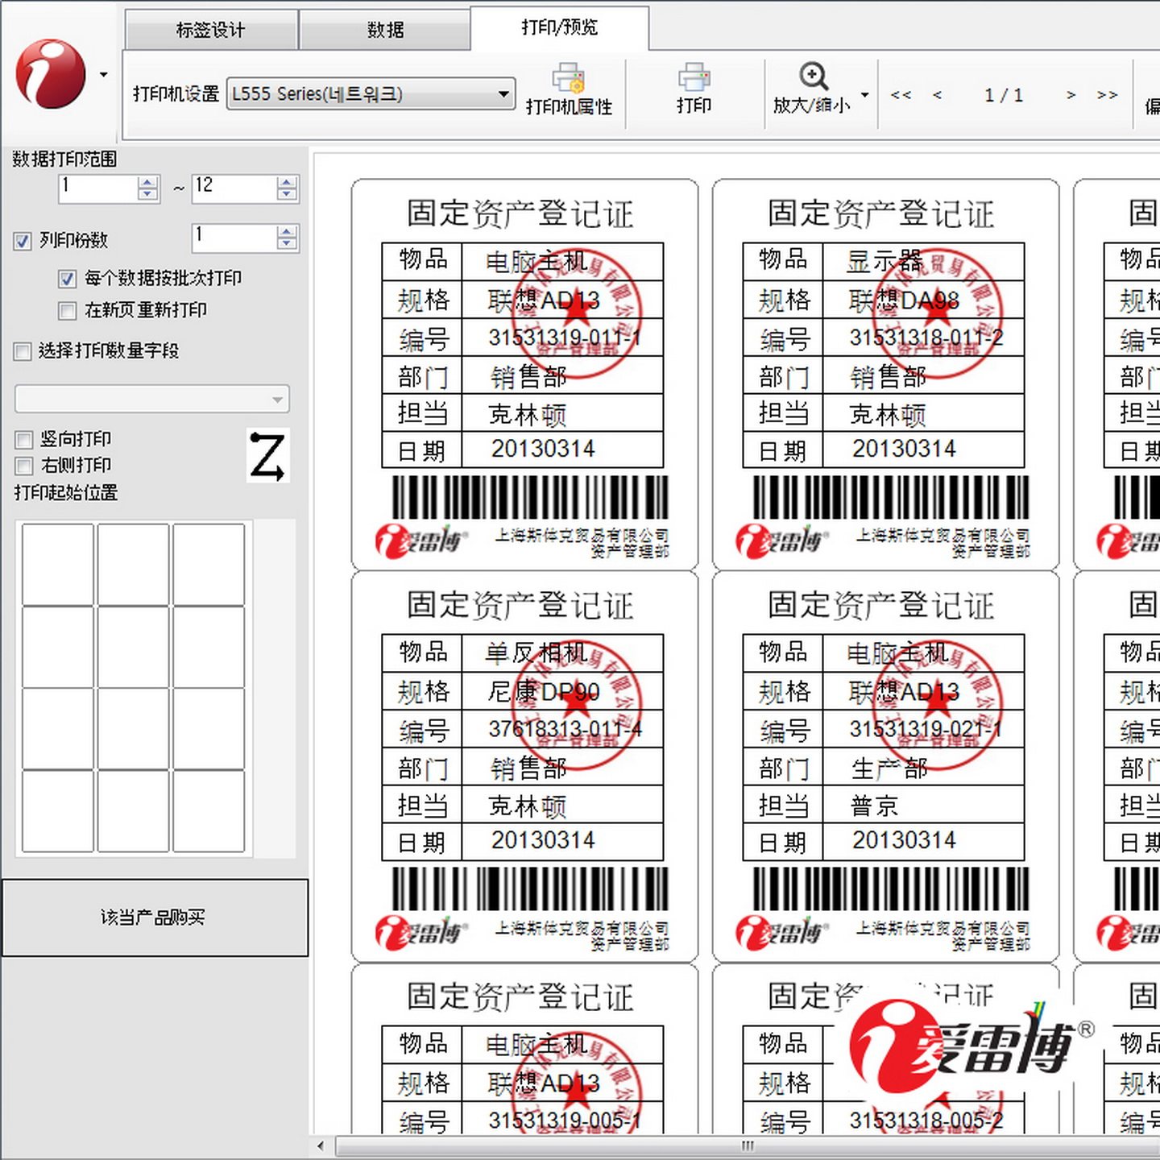Enable 在新页重新打印 checkbox
Screen dimensions: 1160x1160
[x=68, y=311]
